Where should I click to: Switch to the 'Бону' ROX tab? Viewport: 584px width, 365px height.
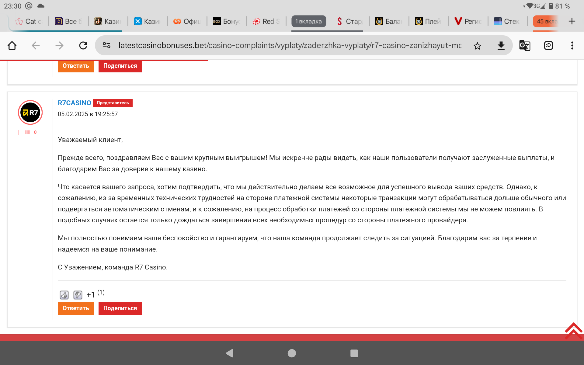pos(227,21)
